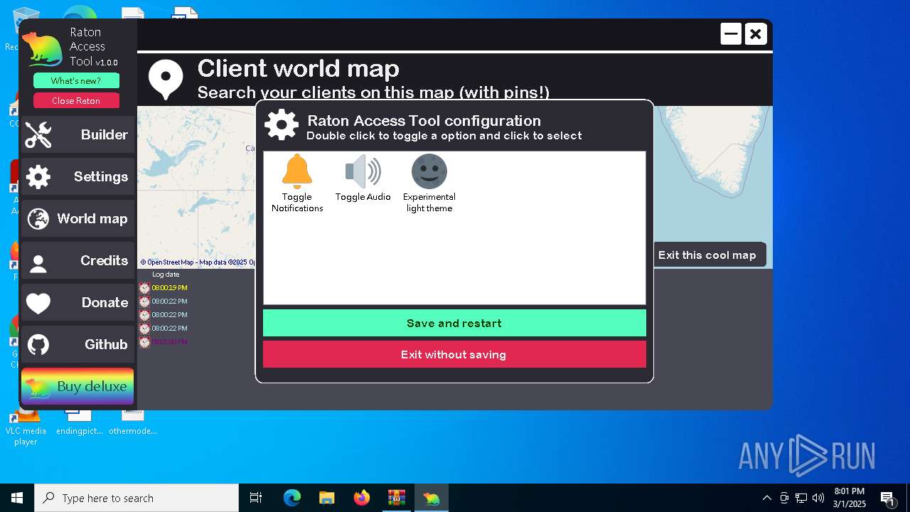Toggle Notifications bell option
The width and height of the screenshot is (910, 512).
coord(297,183)
